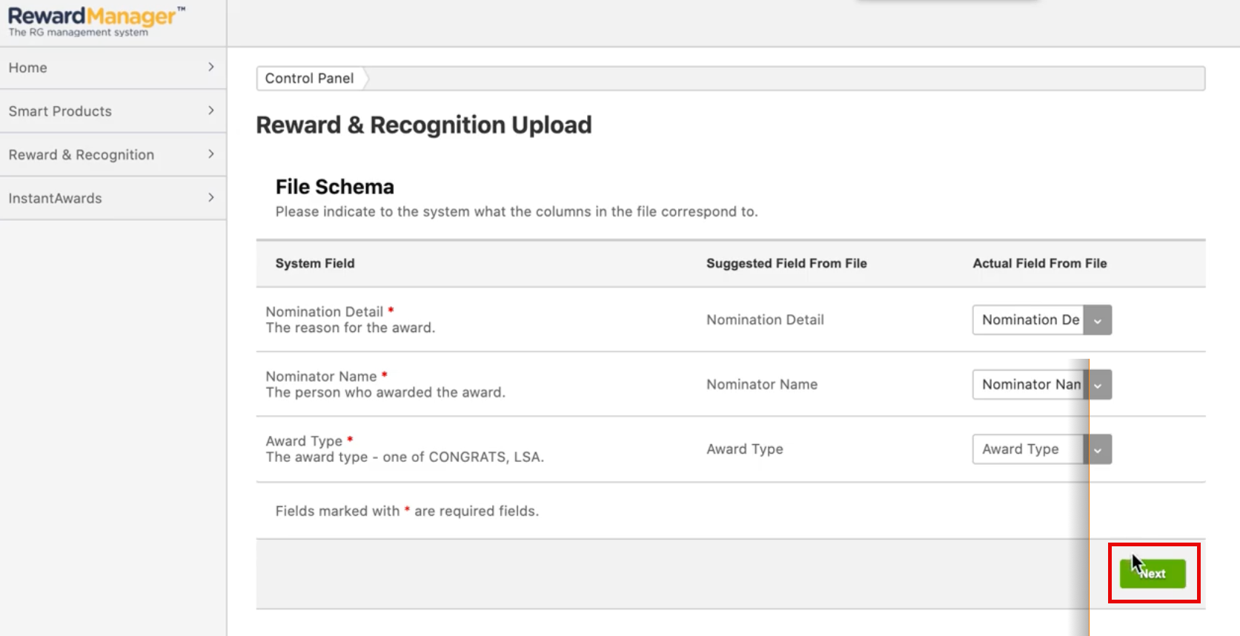Image resolution: width=1240 pixels, height=636 pixels.
Task: Open Reward & Recognition sidebar menu
Action: pyautogui.click(x=82, y=155)
